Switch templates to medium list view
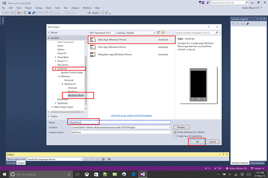The image size is (268, 178). tap(163, 33)
